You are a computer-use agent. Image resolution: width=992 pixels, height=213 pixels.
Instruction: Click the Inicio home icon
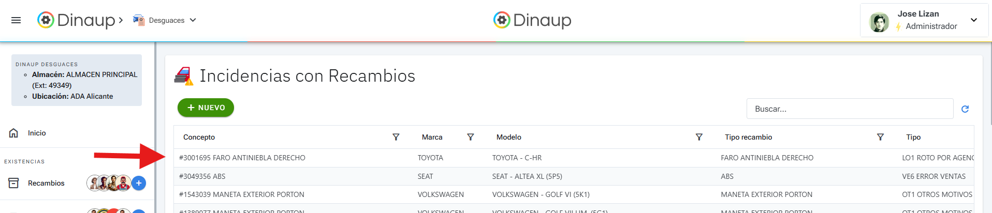(14, 133)
